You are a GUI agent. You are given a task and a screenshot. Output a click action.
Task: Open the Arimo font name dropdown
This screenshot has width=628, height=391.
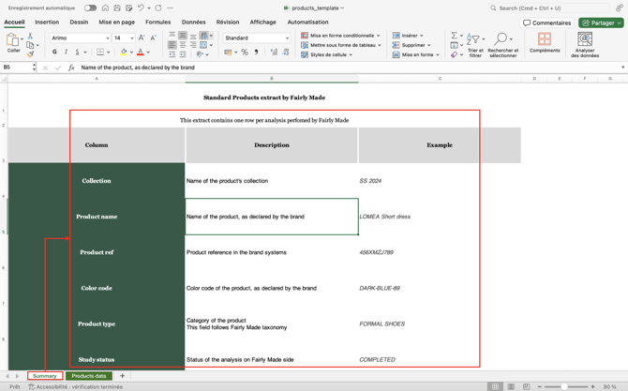point(107,38)
